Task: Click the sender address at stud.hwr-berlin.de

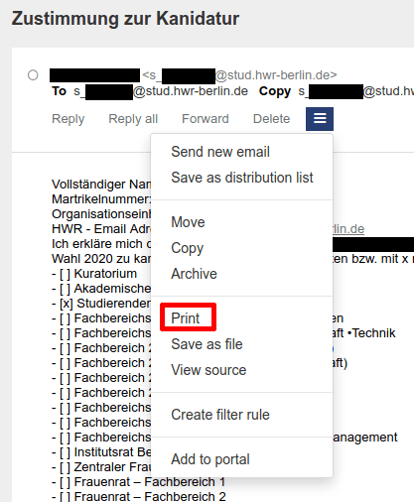Action: pos(239,75)
